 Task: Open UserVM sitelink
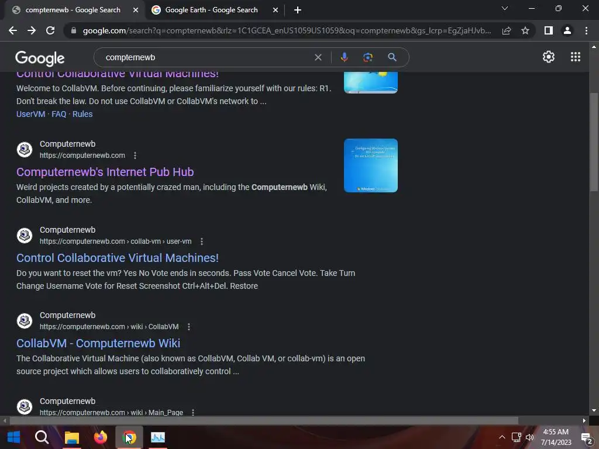pos(30,114)
